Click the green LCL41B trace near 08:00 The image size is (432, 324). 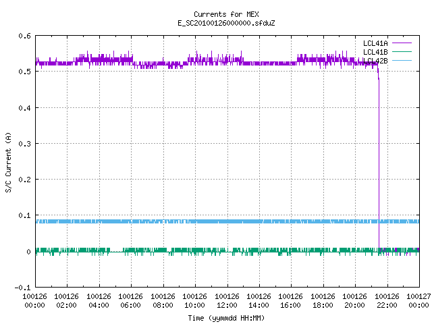[x=163, y=250]
